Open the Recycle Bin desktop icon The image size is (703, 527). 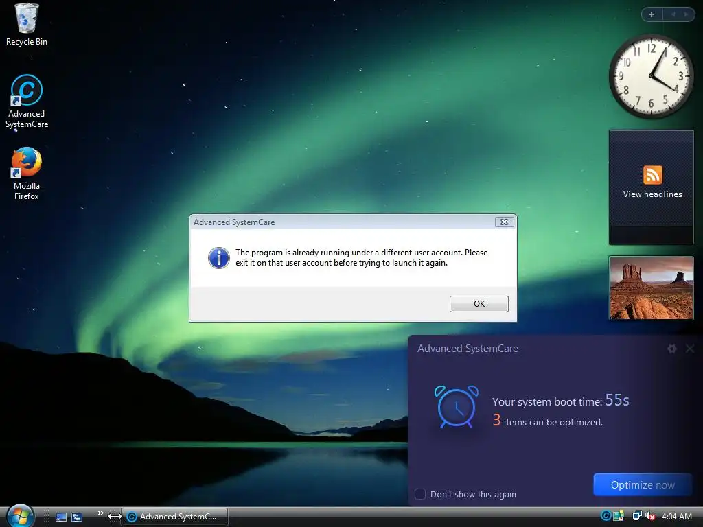click(26, 25)
